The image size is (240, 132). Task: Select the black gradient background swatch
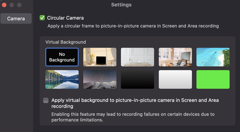point(138,79)
